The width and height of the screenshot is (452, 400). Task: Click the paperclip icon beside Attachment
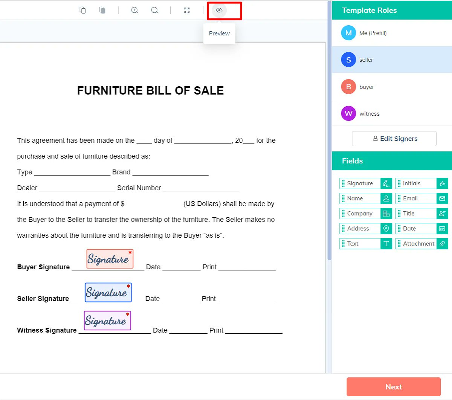[x=442, y=244]
